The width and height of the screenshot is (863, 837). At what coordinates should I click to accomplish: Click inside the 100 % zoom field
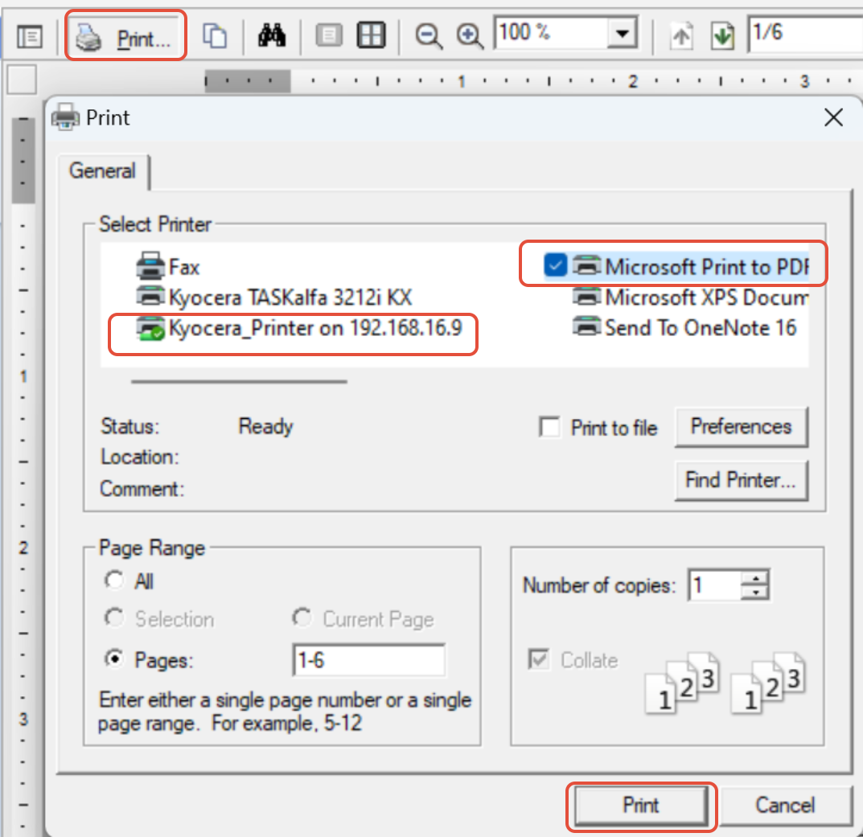pos(552,33)
